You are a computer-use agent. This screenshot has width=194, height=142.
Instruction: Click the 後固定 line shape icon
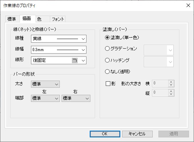pos(75,60)
